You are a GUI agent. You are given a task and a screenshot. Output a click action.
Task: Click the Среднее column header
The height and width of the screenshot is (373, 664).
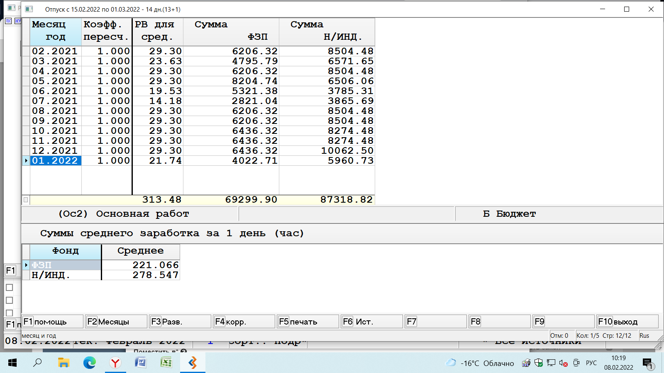click(x=141, y=251)
